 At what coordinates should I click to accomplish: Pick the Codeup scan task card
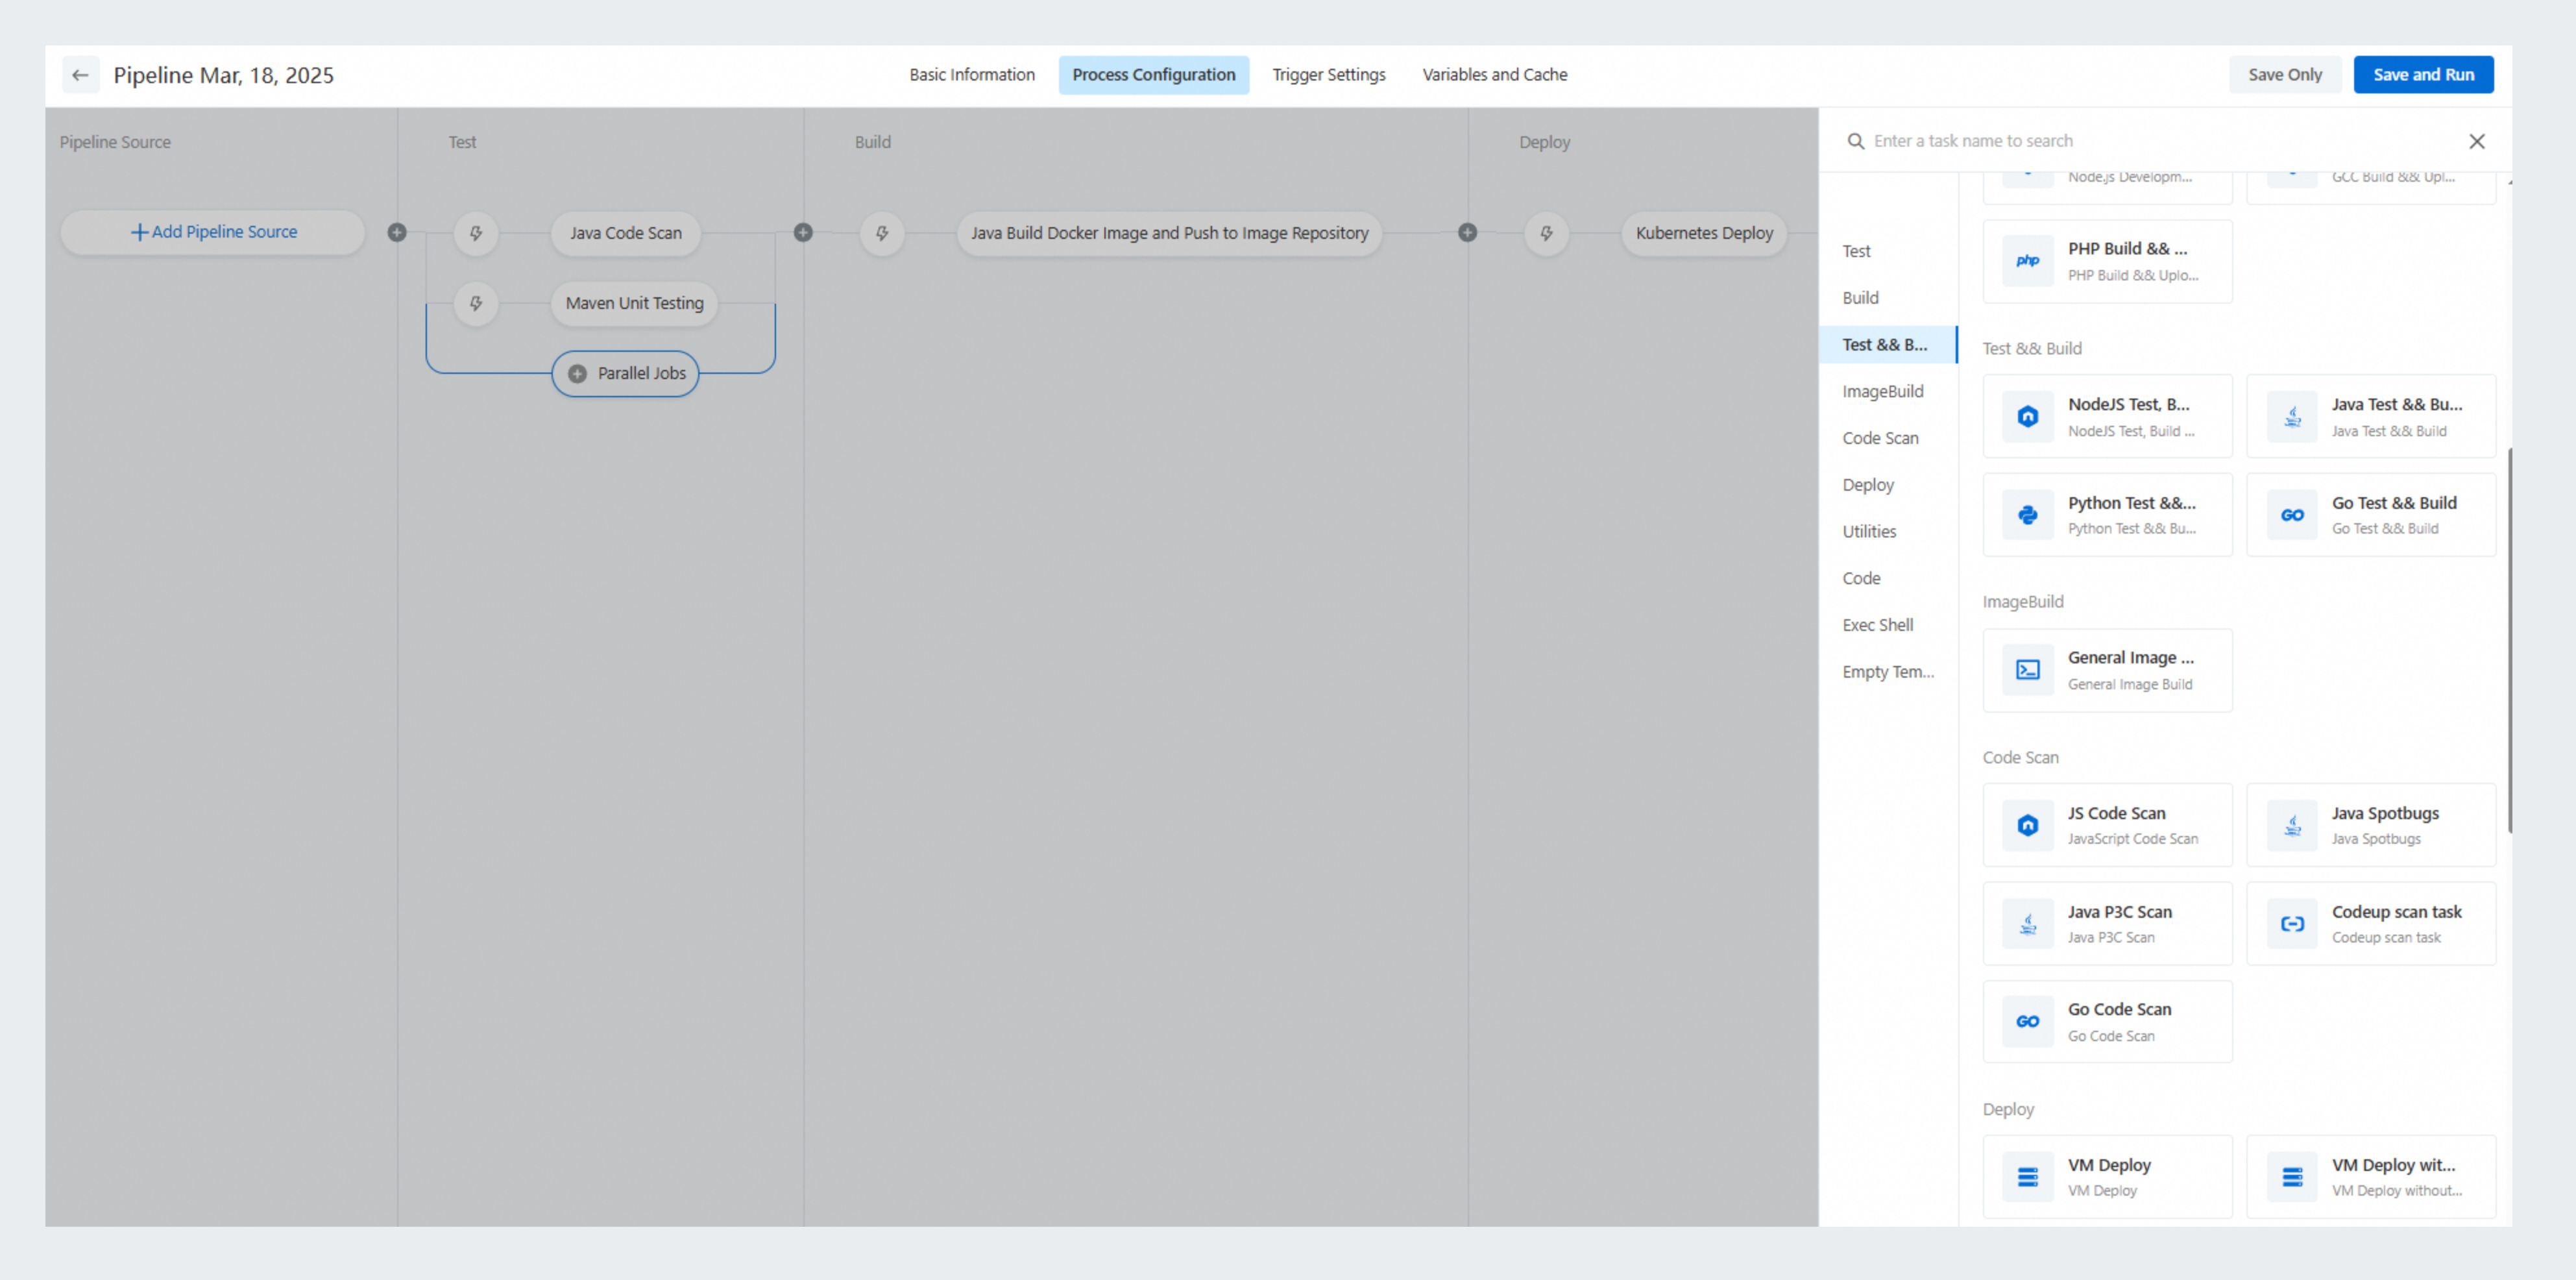pyautogui.click(x=2370, y=923)
